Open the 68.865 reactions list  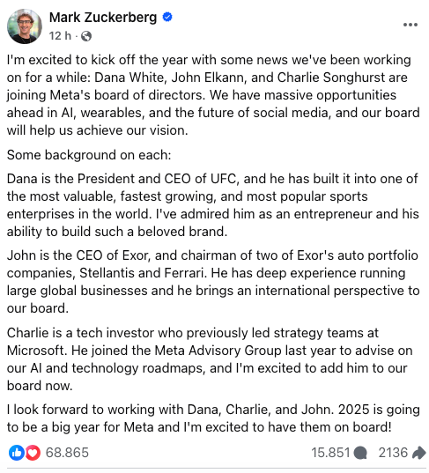(67, 453)
